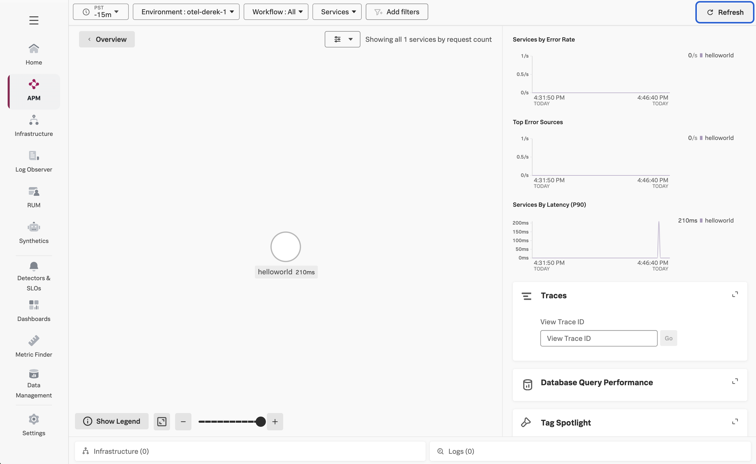Open Log Observer from sidebar

pyautogui.click(x=34, y=161)
